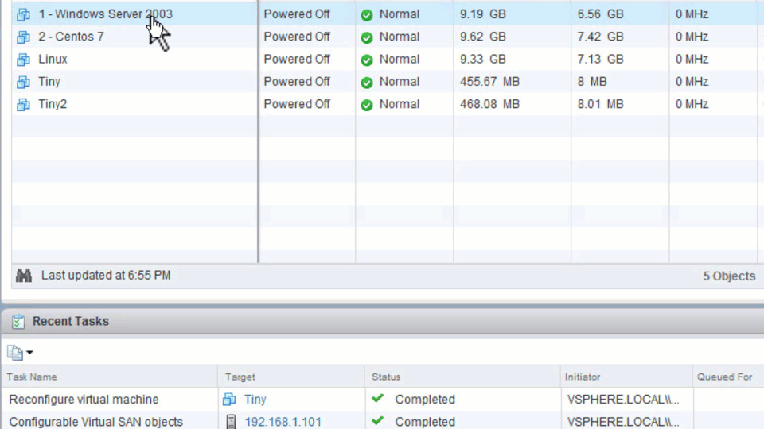Select the Tiny2 virtual machine name
The height and width of the screenshot is (429, 764).
point(53,104)
